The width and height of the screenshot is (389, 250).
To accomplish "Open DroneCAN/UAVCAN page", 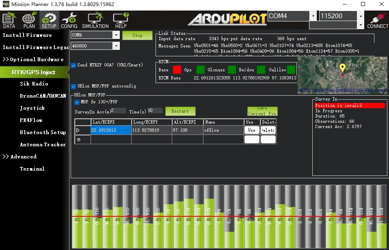I will click(43, 96).
